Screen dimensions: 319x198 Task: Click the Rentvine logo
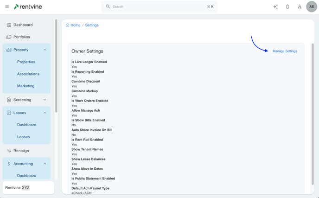[29, 7]
